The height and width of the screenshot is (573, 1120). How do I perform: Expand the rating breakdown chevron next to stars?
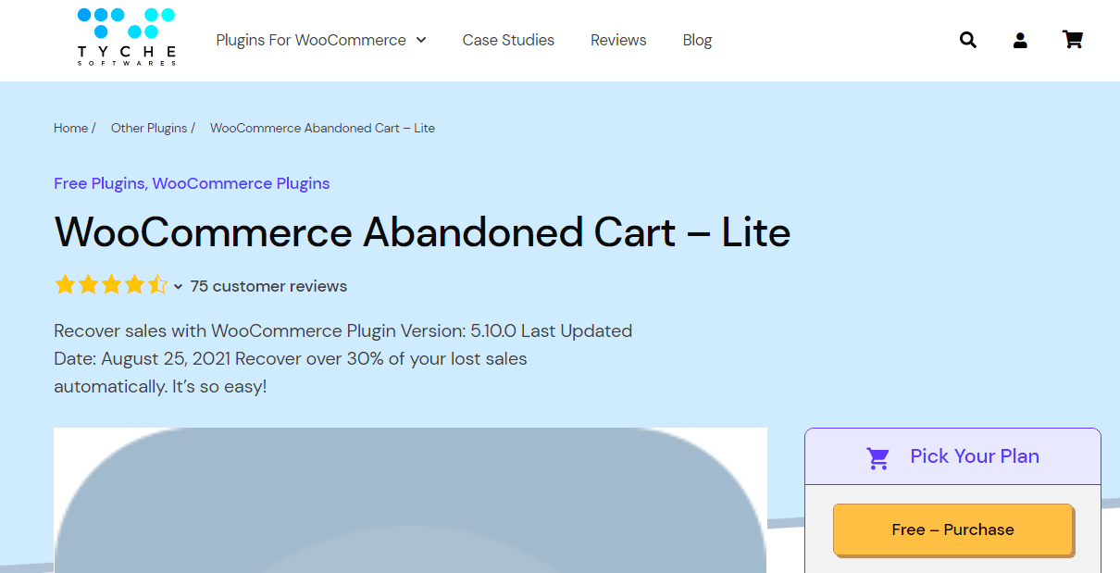click(x=178, y=287)
